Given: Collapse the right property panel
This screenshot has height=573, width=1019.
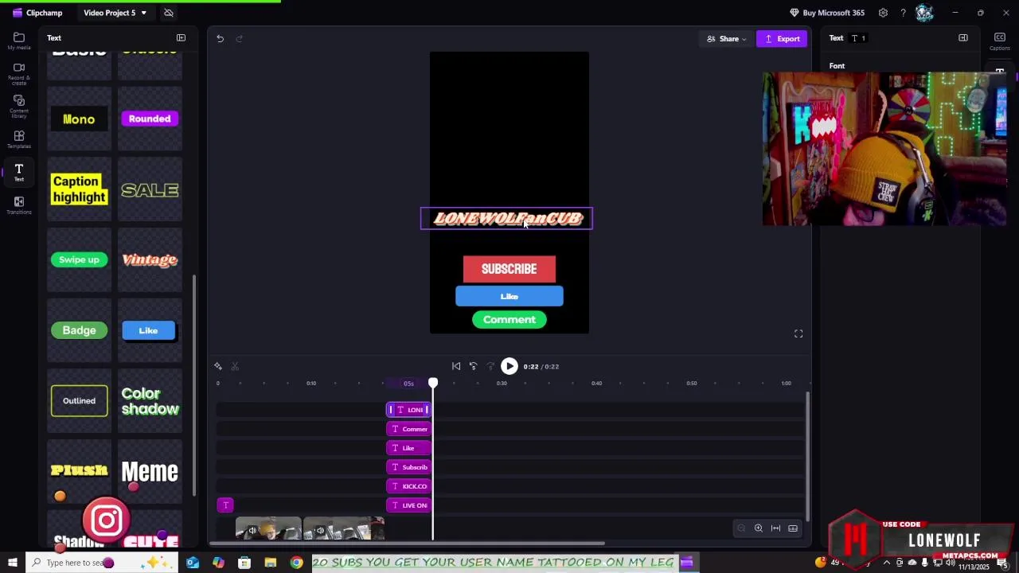Looking at the screenshot, I should pyautogui.click(x=963, y=38).
